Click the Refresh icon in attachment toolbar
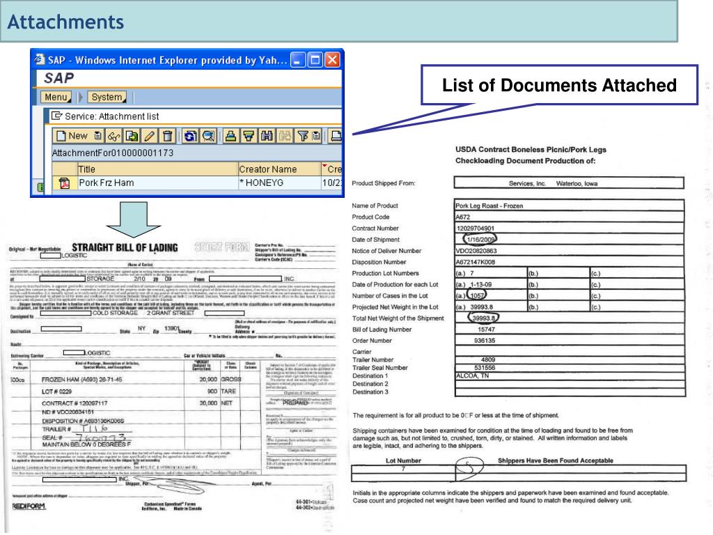This screenshot has width=713, height=535. coord(190,136)
